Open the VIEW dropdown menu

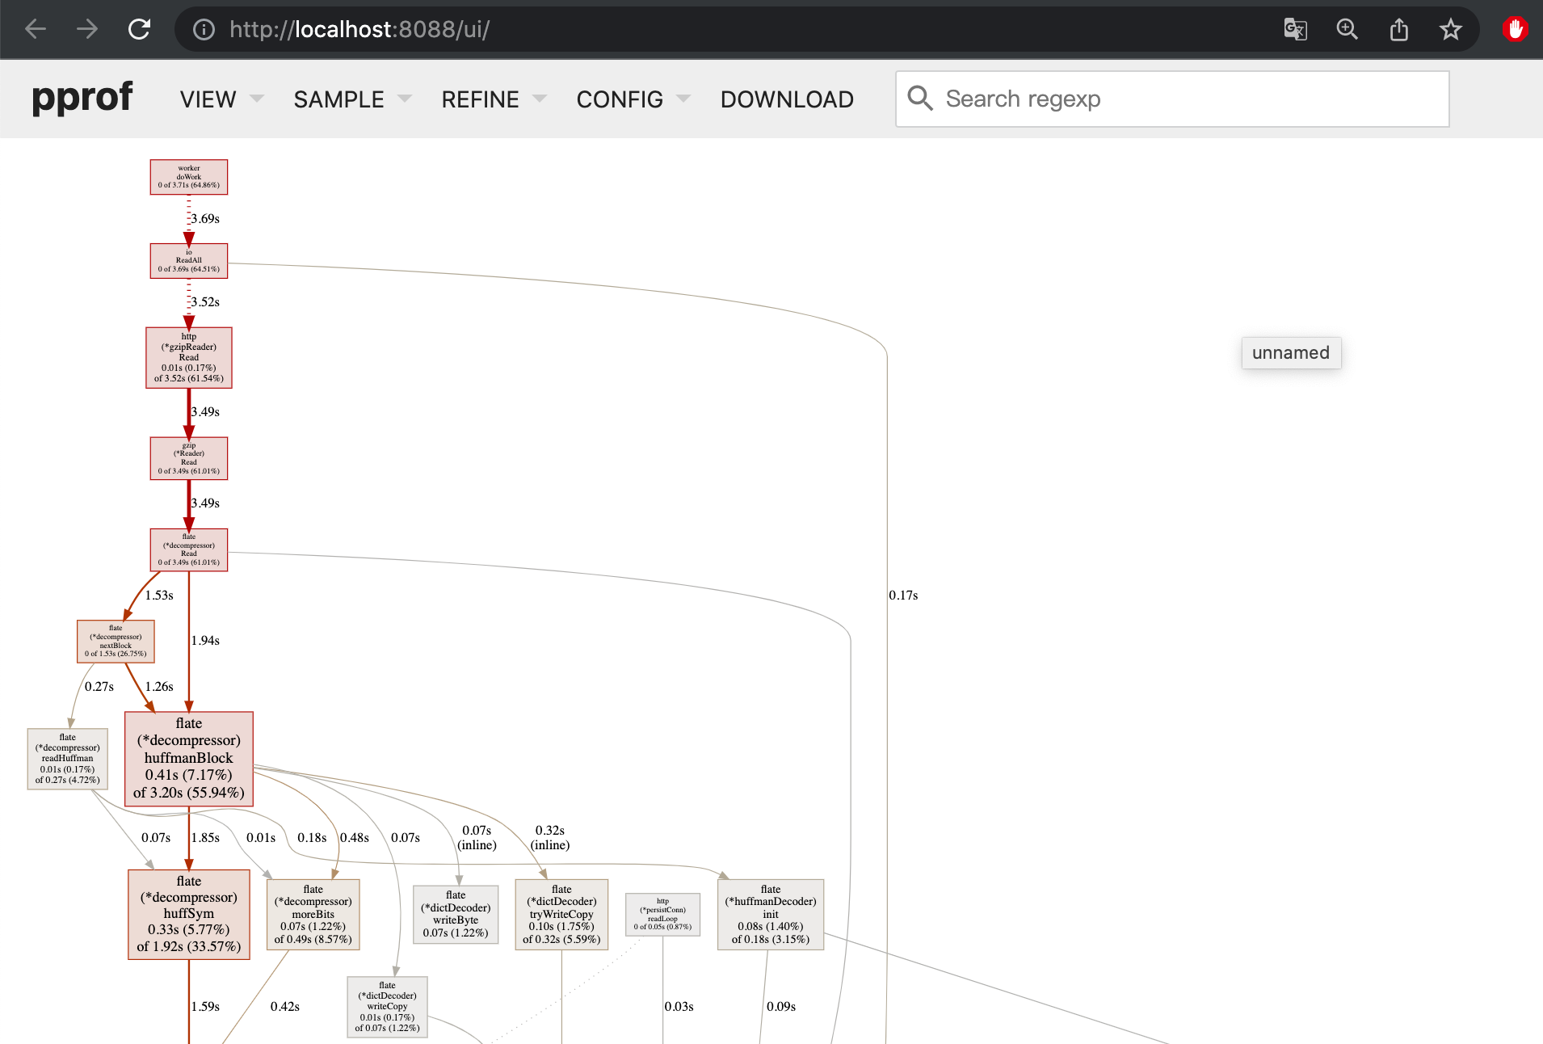click(221, 99)
